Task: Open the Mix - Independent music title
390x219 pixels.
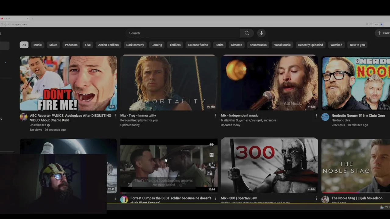Action: pyautogui.click(x=239, y=116)
